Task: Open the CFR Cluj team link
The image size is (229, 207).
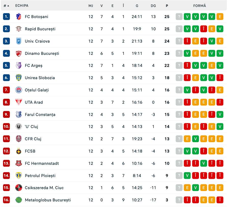Action: pyautogui.click(x=33, y=139)
